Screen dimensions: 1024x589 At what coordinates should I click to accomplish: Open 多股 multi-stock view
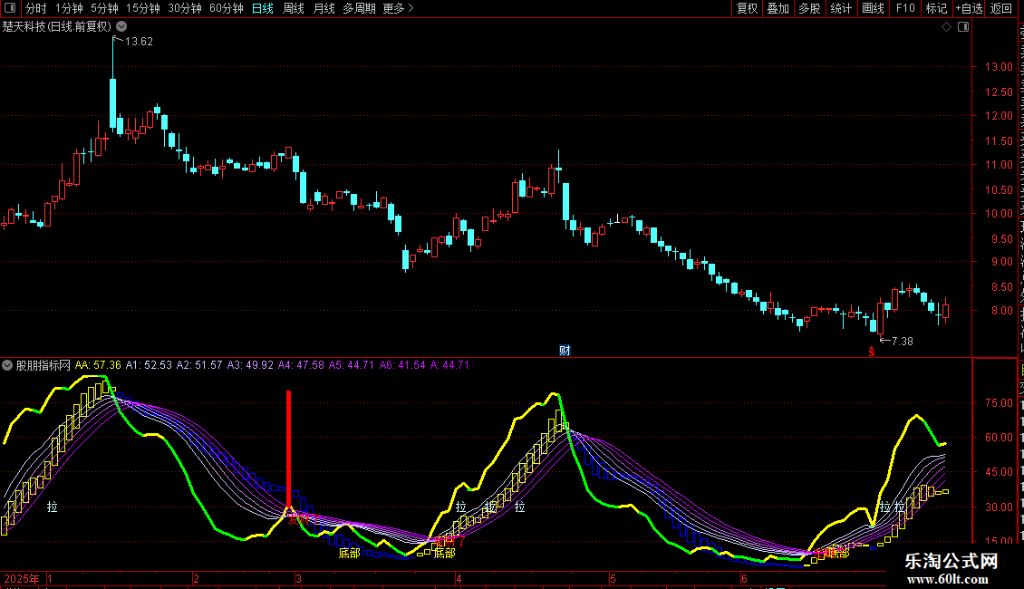pos(810,8)
